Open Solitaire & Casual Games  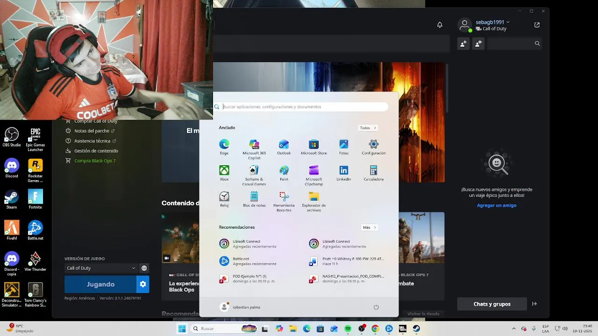click(x=254, y=175)
